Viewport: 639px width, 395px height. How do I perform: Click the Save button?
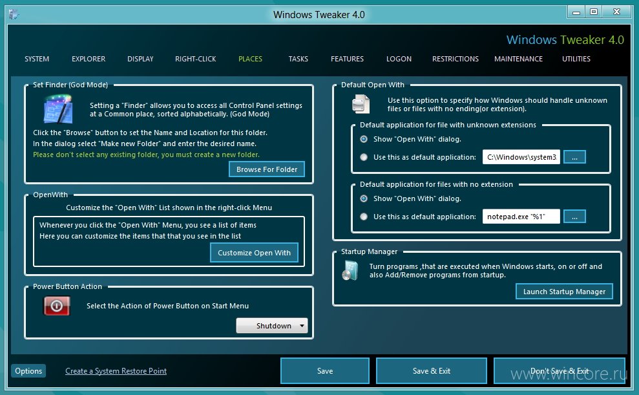[x=325, y=371]
